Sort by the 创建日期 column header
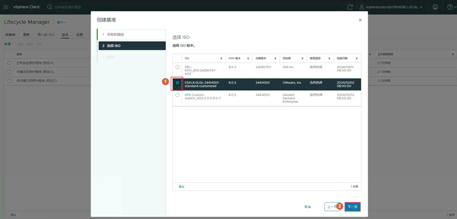The height and width of the screenshot is (219, 457). click(342, 58)
